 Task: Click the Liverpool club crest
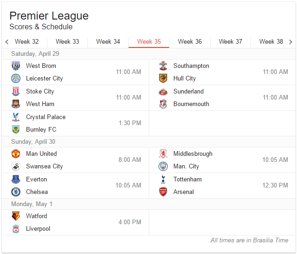tap(16, 229)
